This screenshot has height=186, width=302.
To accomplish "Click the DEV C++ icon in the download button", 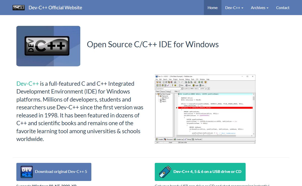I will tap(27, 172).
